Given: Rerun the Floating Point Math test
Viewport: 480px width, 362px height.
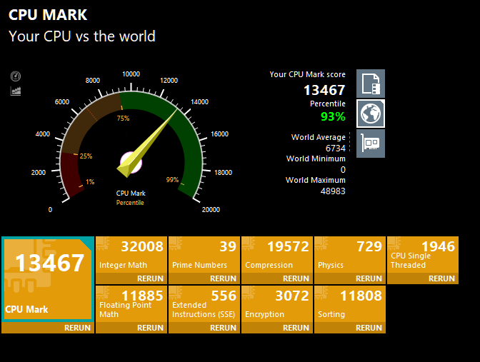Looking at the screenshot, I should (131, 328).
